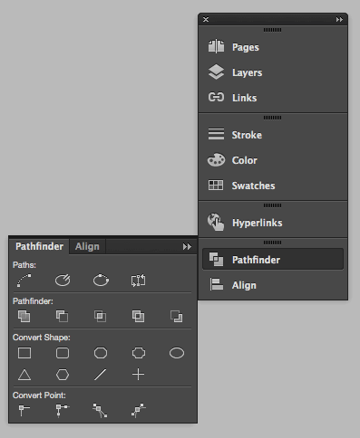This screenshot has height=438, width=360.
Task: Apply Pathfinder Exclude Overlap icon
Action: (x=139, y=317)
